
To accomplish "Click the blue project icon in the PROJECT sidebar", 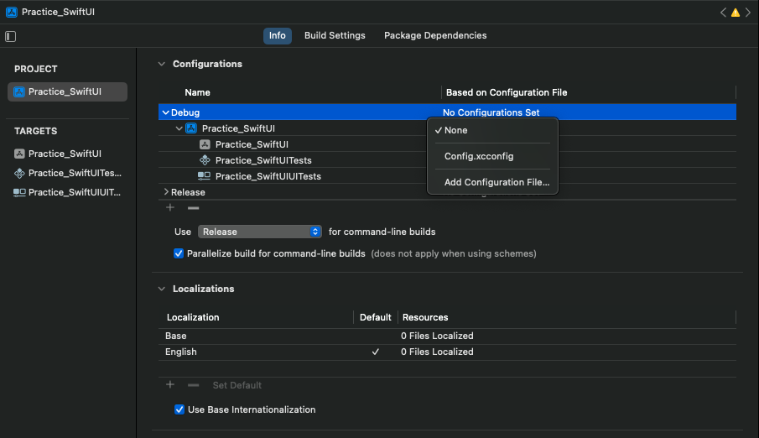I will 19,92.
